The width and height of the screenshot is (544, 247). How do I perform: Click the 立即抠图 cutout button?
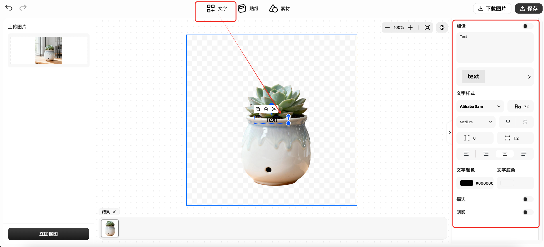point(48,234)
